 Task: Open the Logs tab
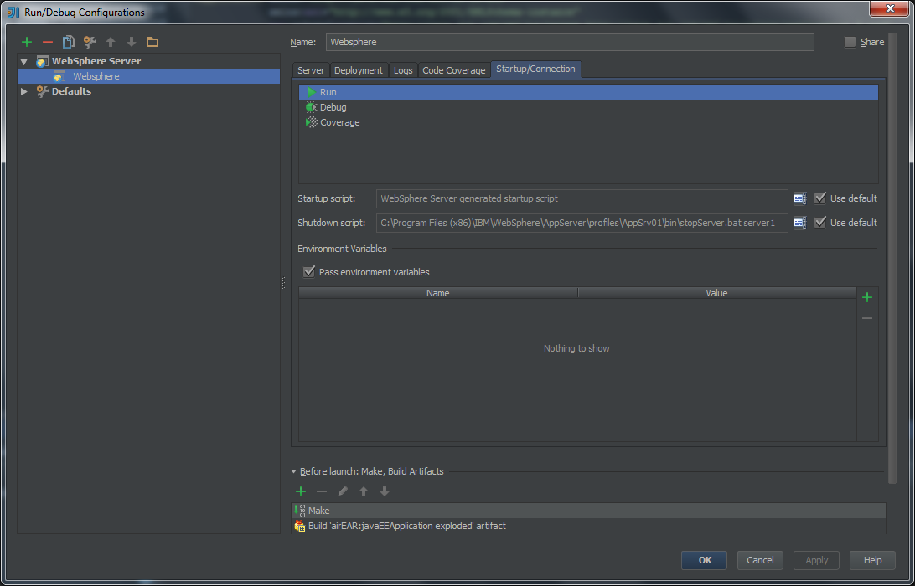pyautogui.click(x=403, y=70)
